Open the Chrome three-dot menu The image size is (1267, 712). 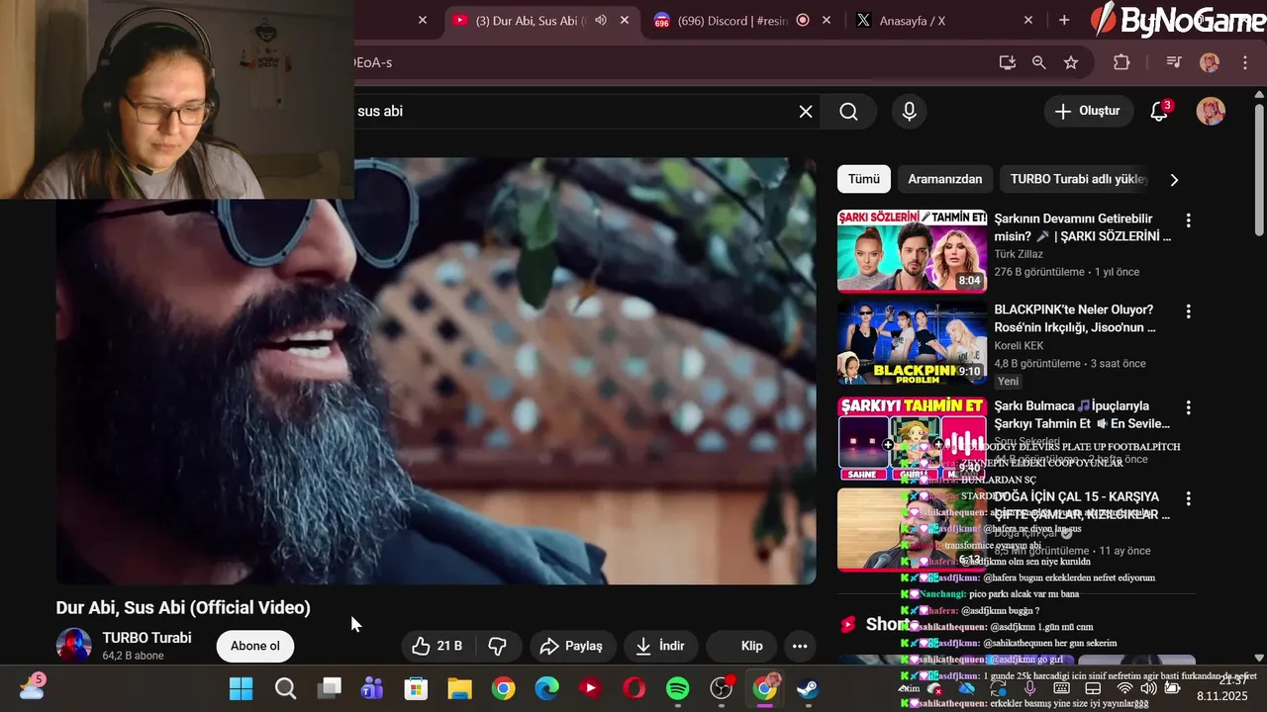point(1245,62)
